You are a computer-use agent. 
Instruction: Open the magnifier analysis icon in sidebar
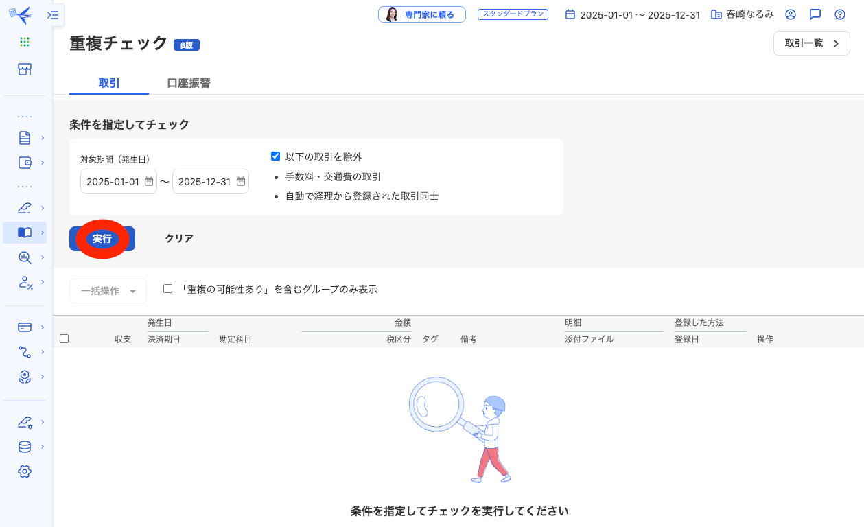click(24, 257)
